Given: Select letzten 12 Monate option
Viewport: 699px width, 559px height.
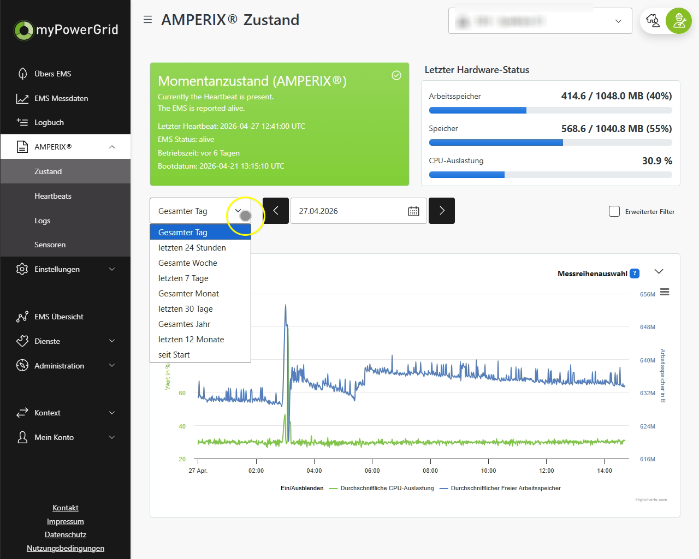Looking at the screenshot, I should pos(200,339).
